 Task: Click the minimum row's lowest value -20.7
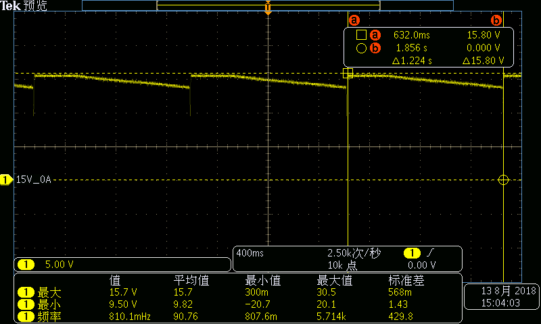point(258,304)
